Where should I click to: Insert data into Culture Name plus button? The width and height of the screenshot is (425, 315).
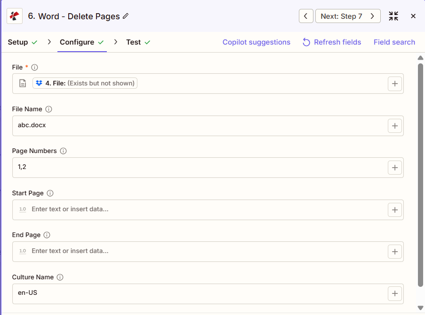[394, 293]
